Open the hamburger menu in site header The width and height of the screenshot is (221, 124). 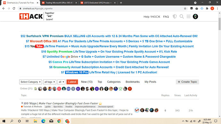[188, 17]
